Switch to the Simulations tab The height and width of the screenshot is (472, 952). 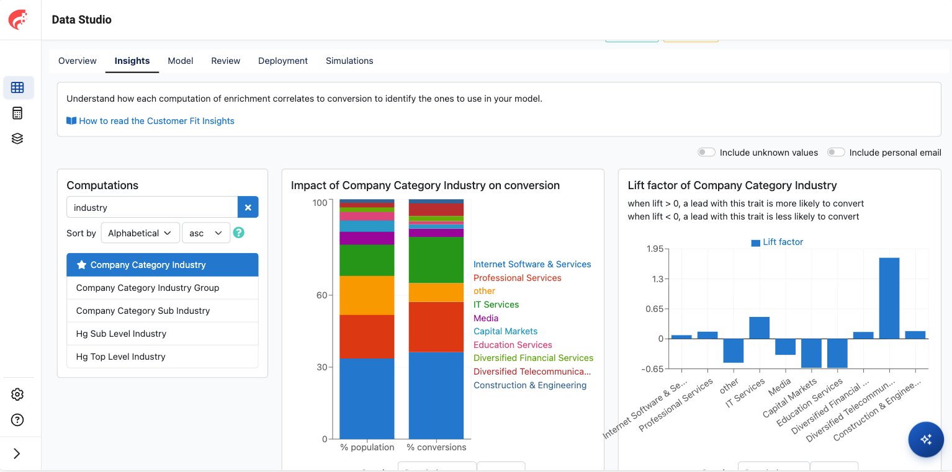coord(349,61)
